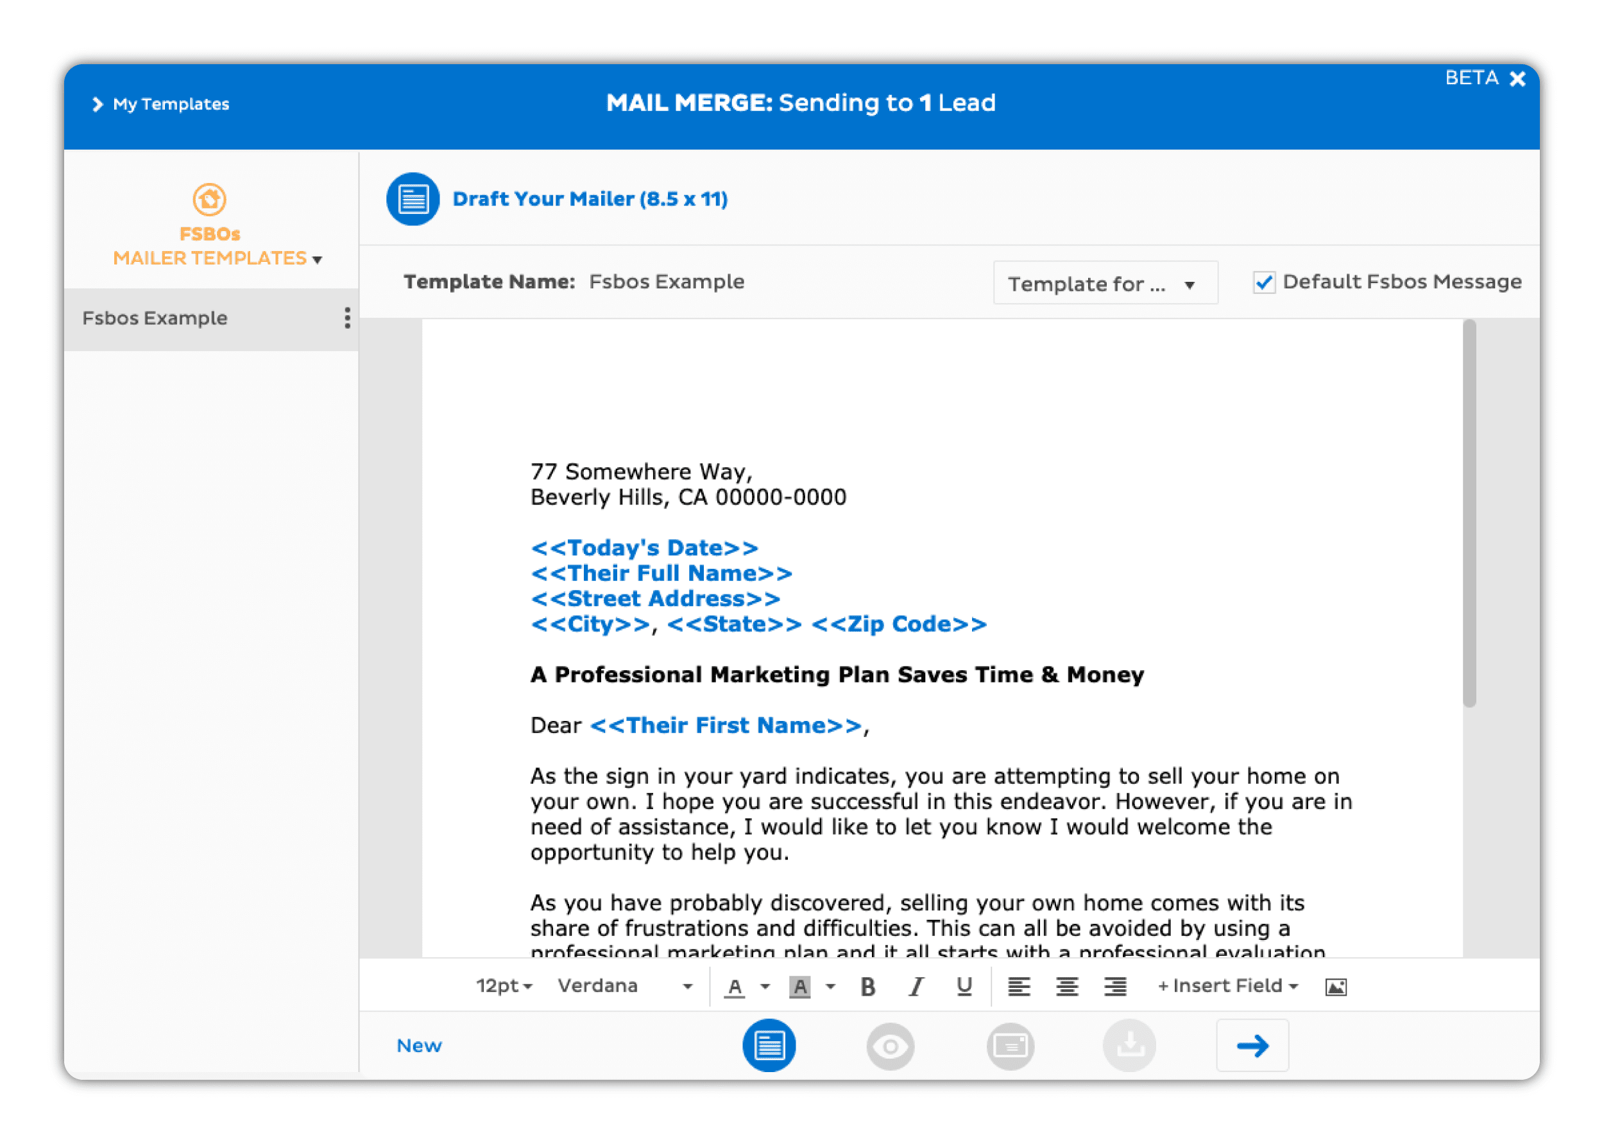Click the 'A Professional Marketing Plan' heading
Image resolution: width=1604 pixels, height=1144 pixels.
(x=837, y=675)
